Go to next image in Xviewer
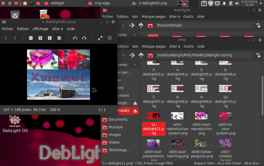 pos(15,38)
